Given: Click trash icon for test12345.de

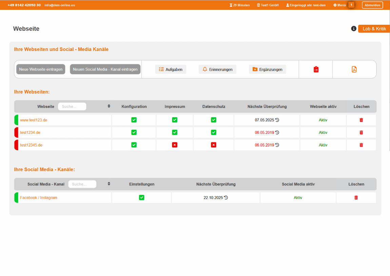Looking at the screenshot, I should pos(361,145).
